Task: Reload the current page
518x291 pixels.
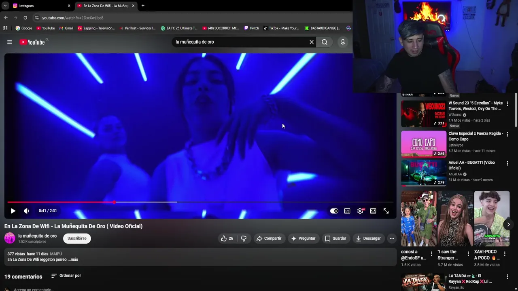Action: pos(25,18)
